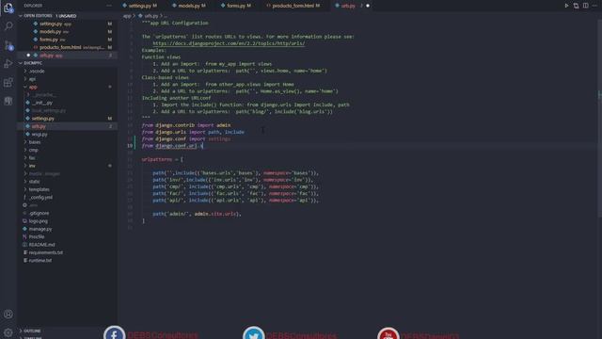602x339 pixels.
Task: Place cursor at end of line 19
Action: (x=203, y=146)
